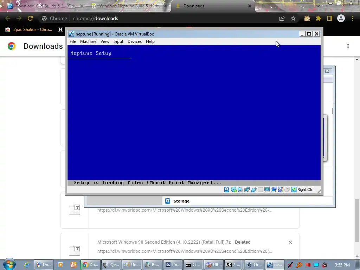Click the taskbar clock showing 3:55 PM
Viewport: 360px width, 270px height.
click(x=342, y=265)
